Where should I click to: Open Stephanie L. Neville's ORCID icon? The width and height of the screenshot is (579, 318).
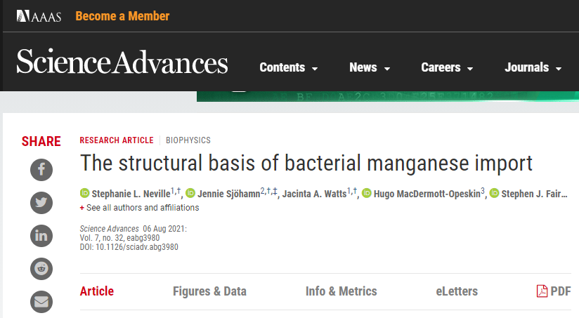(x=84, y=194)
